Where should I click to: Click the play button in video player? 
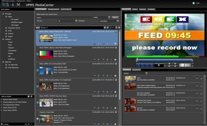pyautogui.click(x=159, y=65)
